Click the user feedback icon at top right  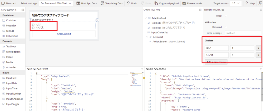tap(260, 3)
